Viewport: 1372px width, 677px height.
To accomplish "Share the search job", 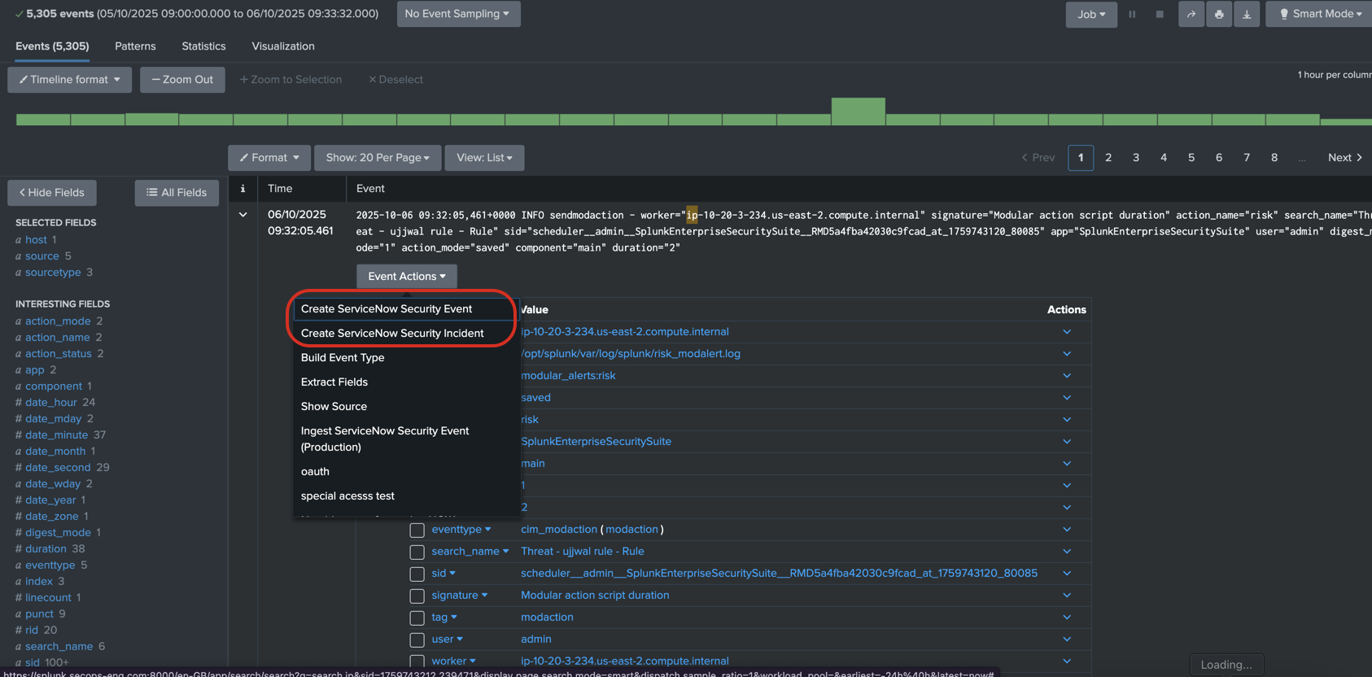I will click(1191, 14).
